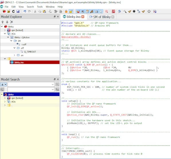Open the Tools menu
The width and height of the screenshot is (171, 159).
click(x=40, y=7)
